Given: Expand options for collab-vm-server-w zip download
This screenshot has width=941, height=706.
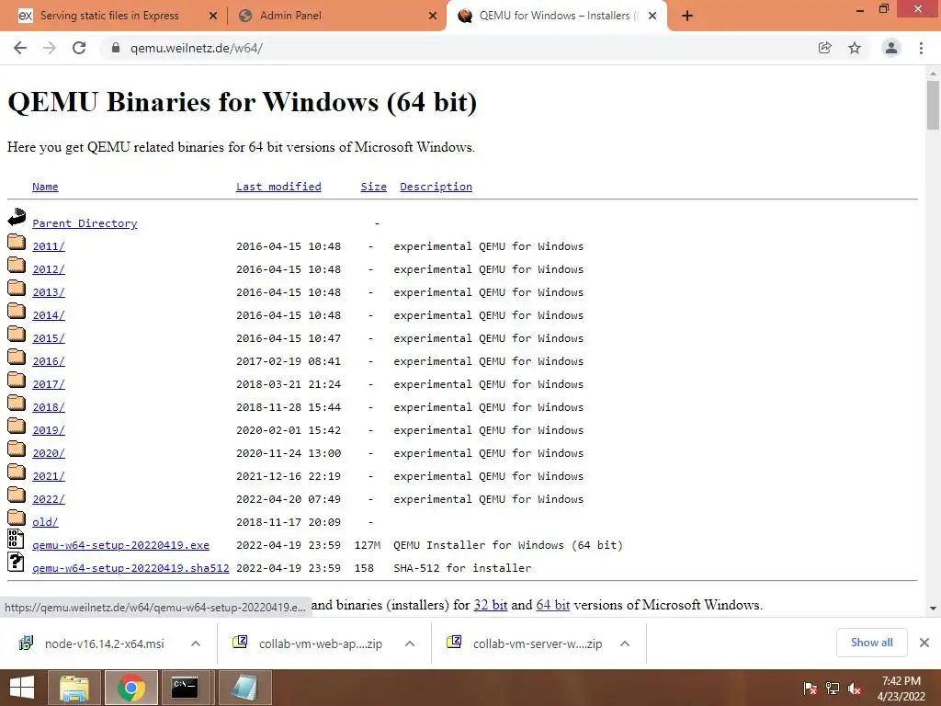Looking at the screenshot, I should click(625, 643).
